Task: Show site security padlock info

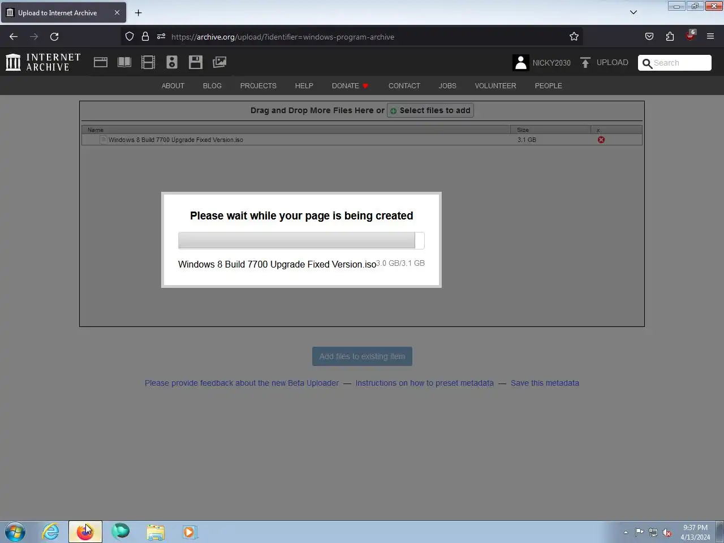Action: [145, 37]
